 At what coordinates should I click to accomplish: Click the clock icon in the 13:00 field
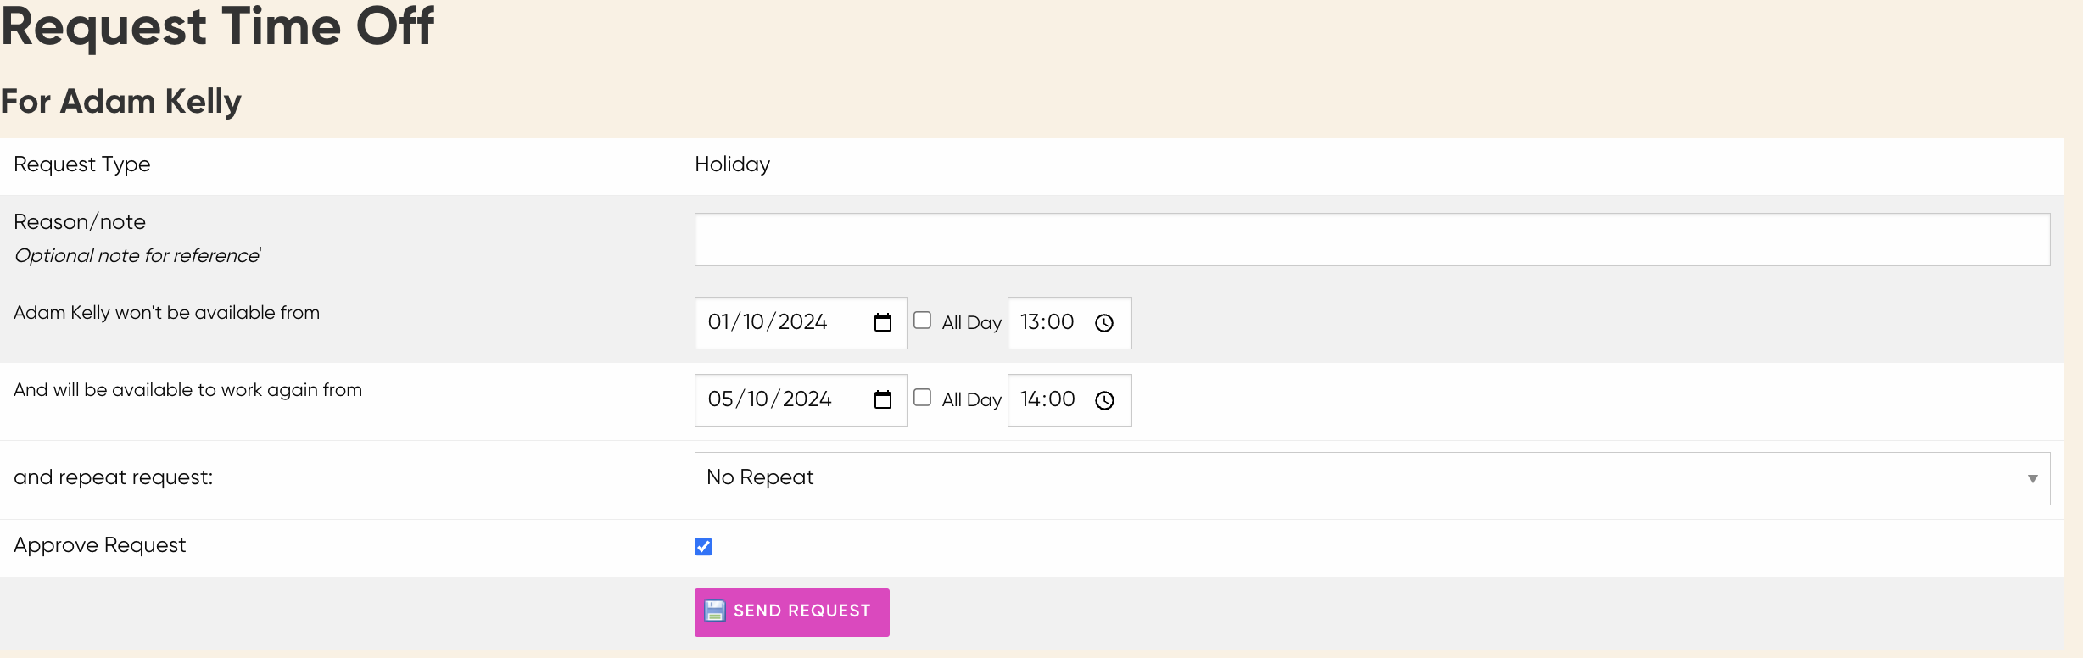[1104, 323]
